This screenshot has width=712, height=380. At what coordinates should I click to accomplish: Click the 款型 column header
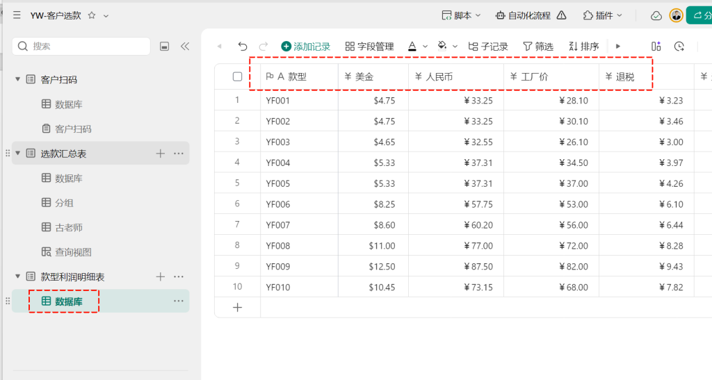point(300,76)
